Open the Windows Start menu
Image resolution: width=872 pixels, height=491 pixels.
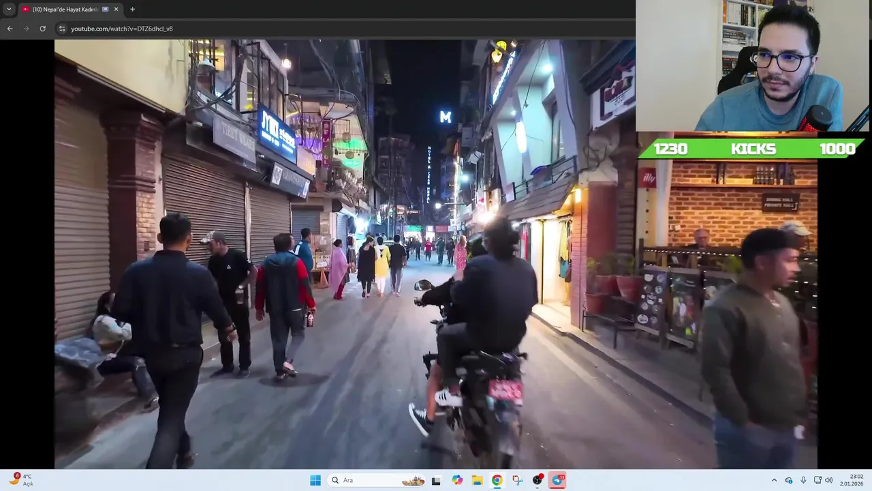[x=315, y=480]
